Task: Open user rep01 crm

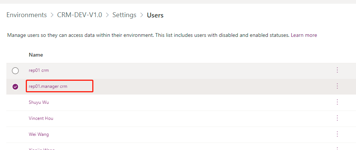Action: click(39, 70)
